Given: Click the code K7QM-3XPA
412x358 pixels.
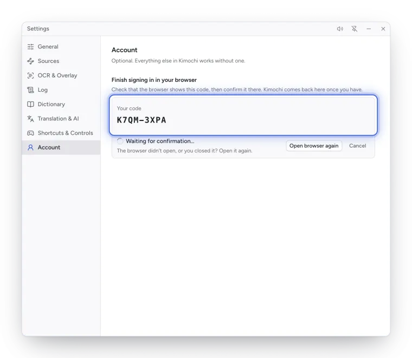Looking at the screenshot, I should point(141,120).
